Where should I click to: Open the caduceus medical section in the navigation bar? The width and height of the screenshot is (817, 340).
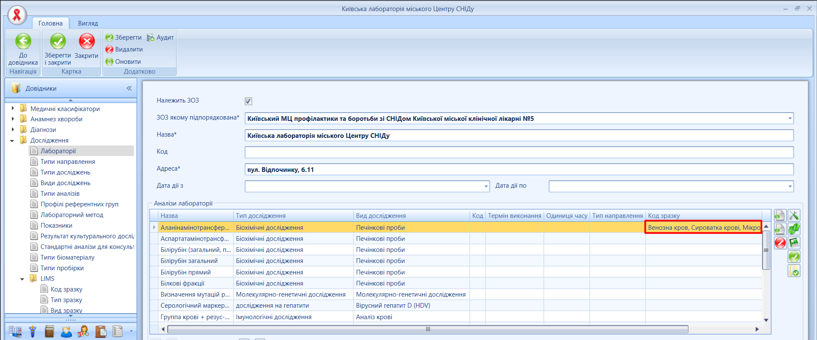click(x=33, y=331)
